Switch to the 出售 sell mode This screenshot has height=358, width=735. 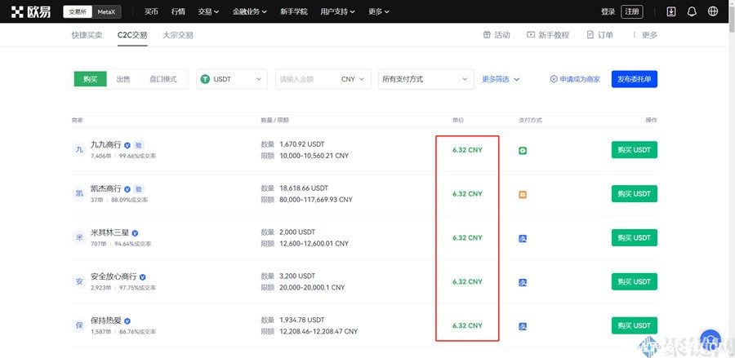pyautogui.click(x=122, y=79)
